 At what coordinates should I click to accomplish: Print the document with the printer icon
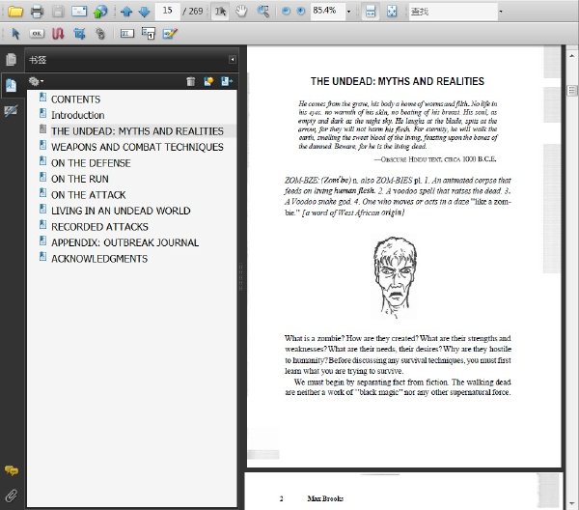(x=37, y=11)
